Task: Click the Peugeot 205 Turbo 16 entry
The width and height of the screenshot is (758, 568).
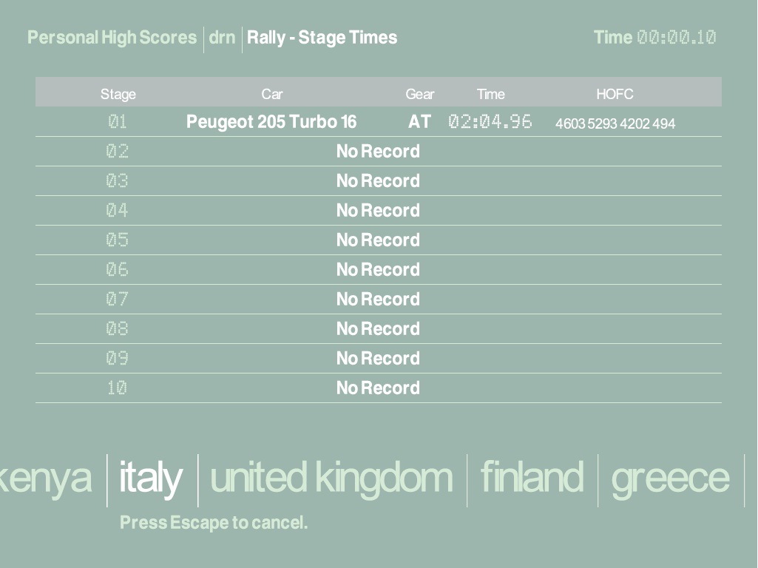Action: click(x=271, y=122)
